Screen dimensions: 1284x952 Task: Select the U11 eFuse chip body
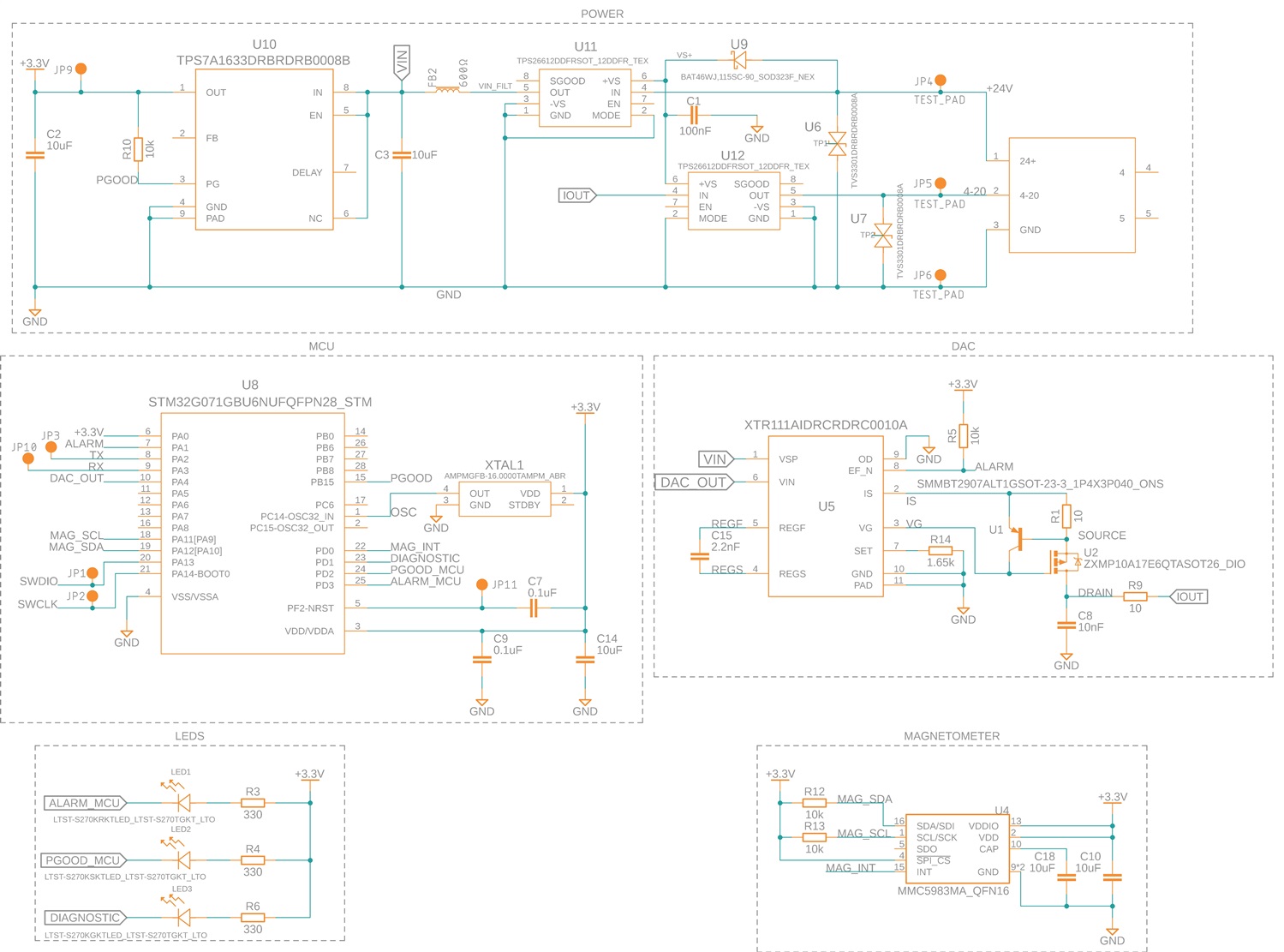585,99
